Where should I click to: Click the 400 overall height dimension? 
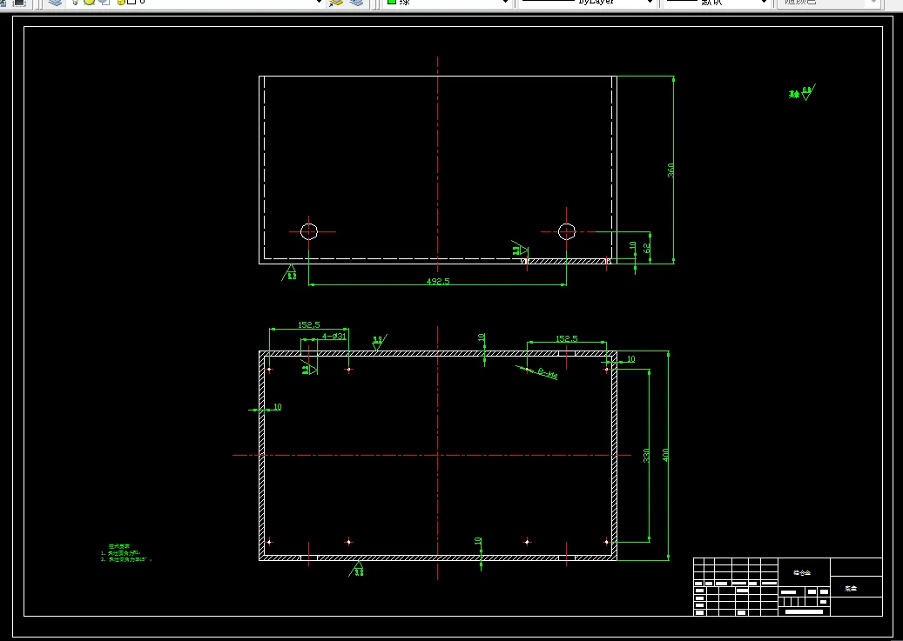click(x=666, y=455)
